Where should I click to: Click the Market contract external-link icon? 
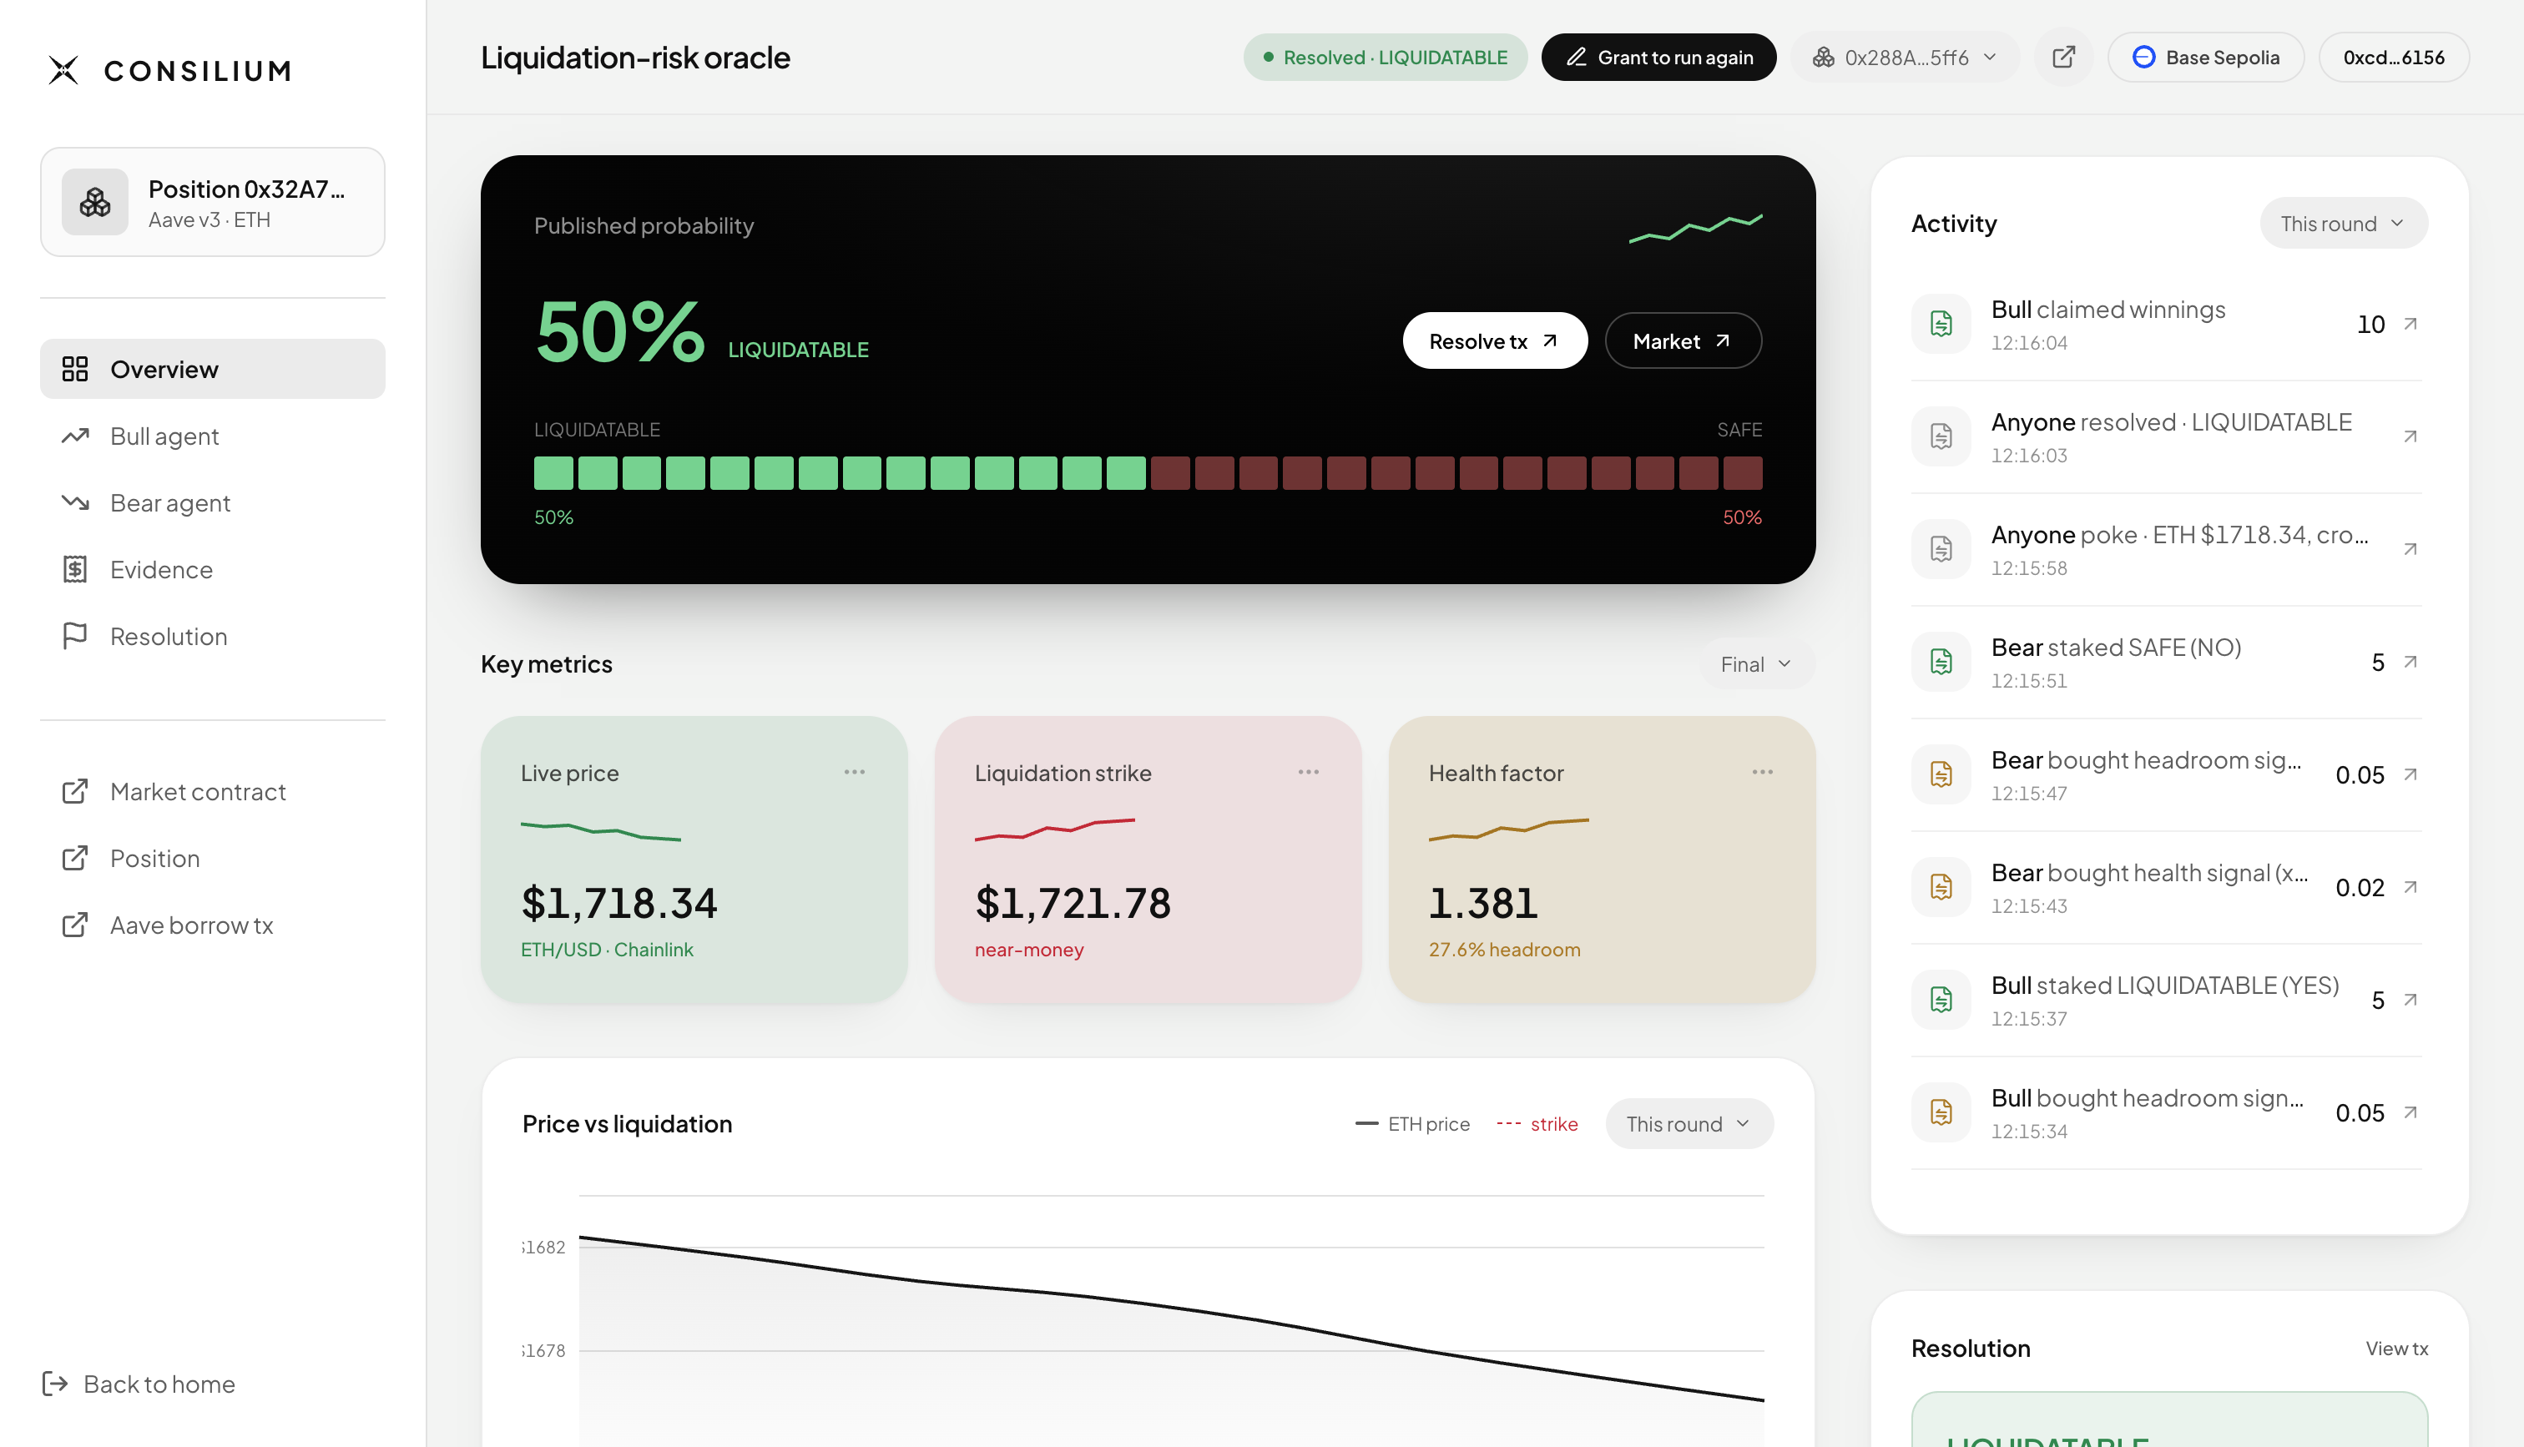75,791
